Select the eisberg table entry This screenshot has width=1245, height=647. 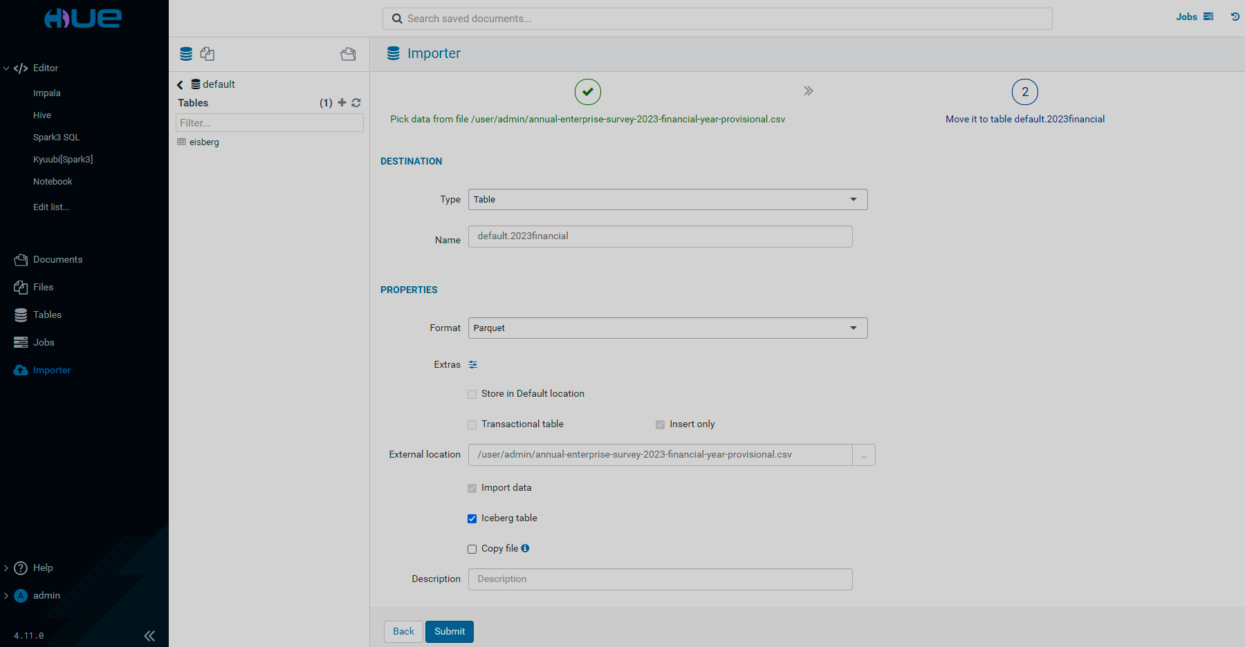[204, 142]
